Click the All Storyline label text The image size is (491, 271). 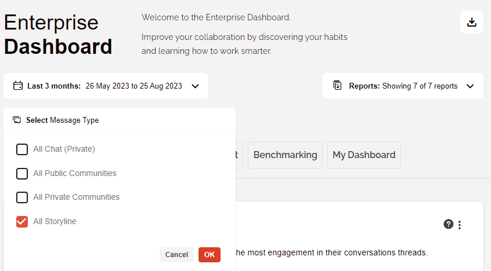click(x=55, y=221)
